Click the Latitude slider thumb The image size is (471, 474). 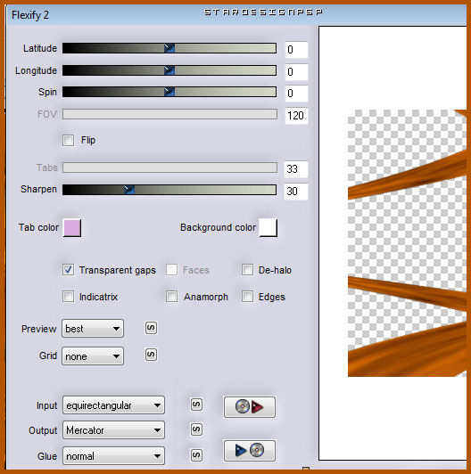click(x=169, y=48)
